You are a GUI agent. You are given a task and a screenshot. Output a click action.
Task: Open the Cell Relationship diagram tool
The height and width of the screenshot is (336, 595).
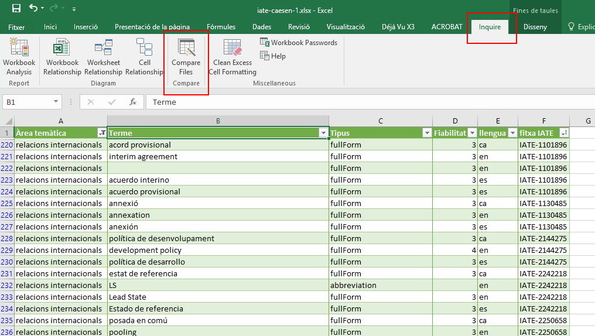click(x=144, y=57)
